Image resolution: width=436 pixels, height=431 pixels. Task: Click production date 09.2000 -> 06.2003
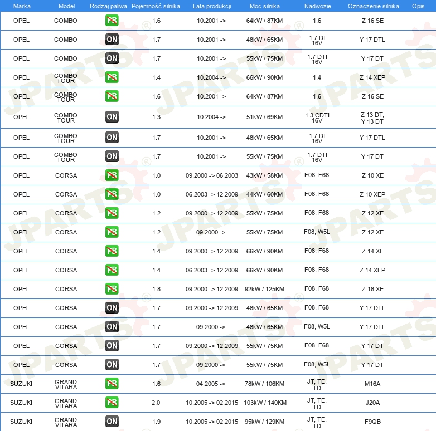tap(212, 175)
